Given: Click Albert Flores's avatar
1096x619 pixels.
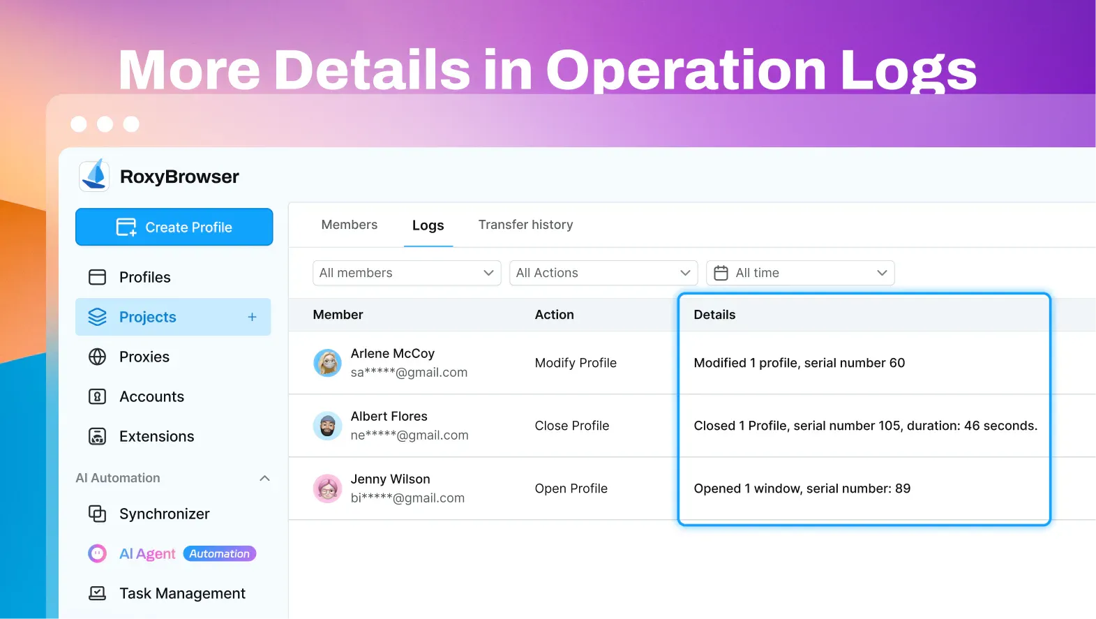Looking at the screenshot, I should click(x=327, y=426).
